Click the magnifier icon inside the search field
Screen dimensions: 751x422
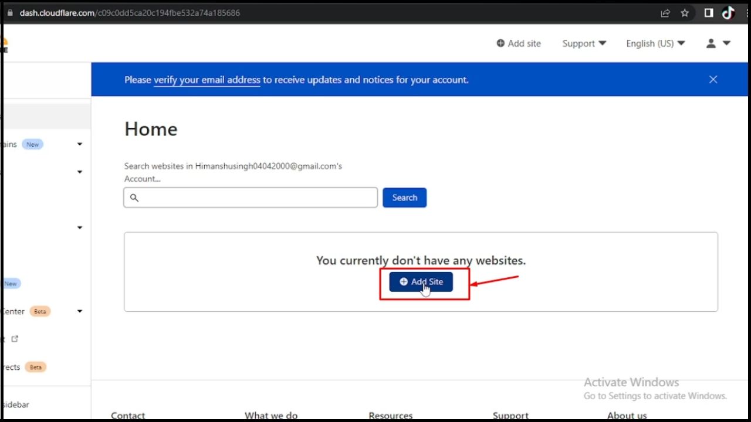[134, 198]
